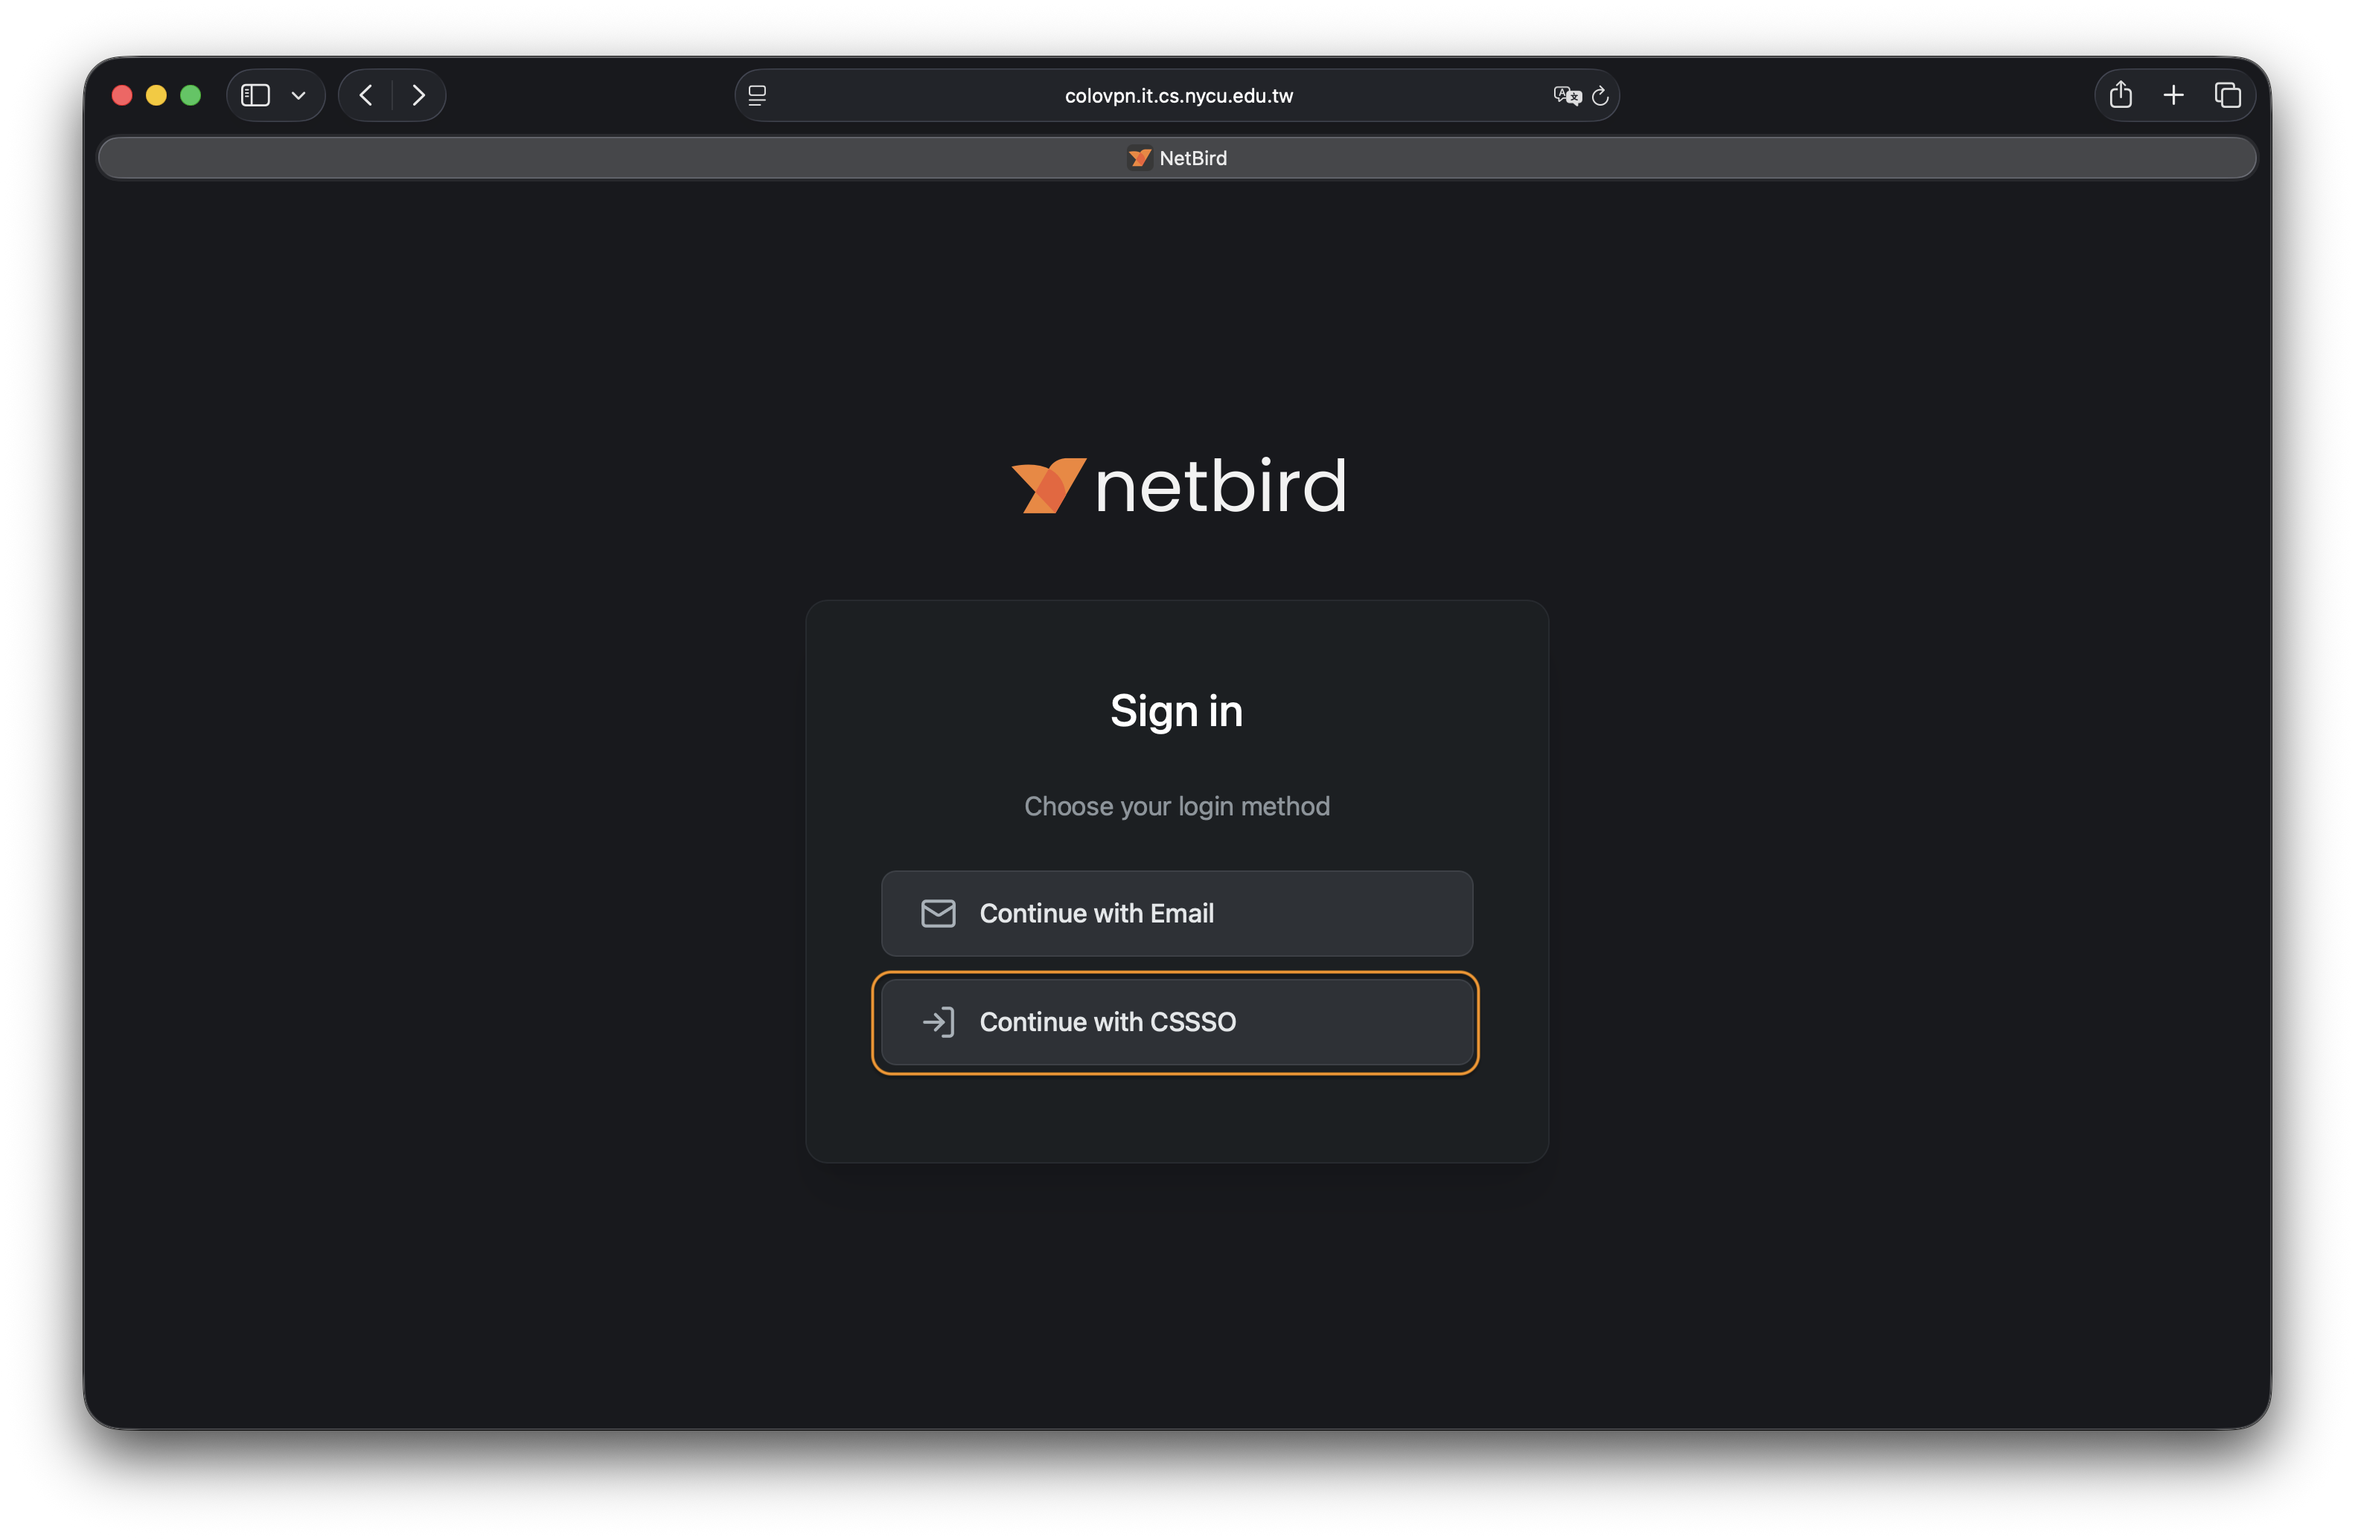Image resolution: width=2355 pixels, height=1540 pixels.
Task: Click the envelope icon on the Email button
Action: point(938,913)
